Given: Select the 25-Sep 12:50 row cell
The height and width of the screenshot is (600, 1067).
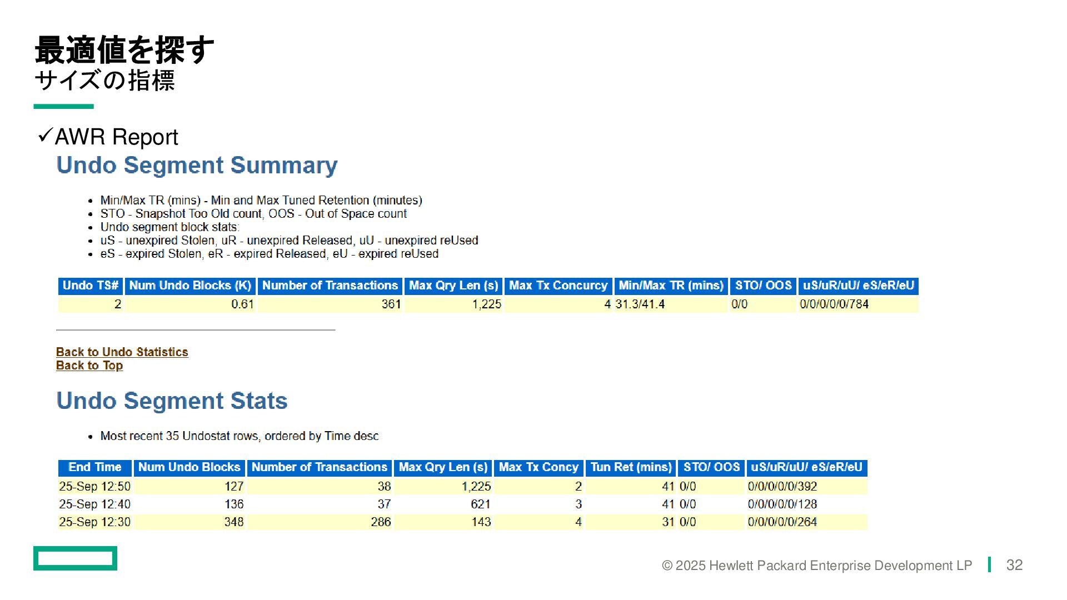Looking at the screenshot, I should click(x=94, y=487).
